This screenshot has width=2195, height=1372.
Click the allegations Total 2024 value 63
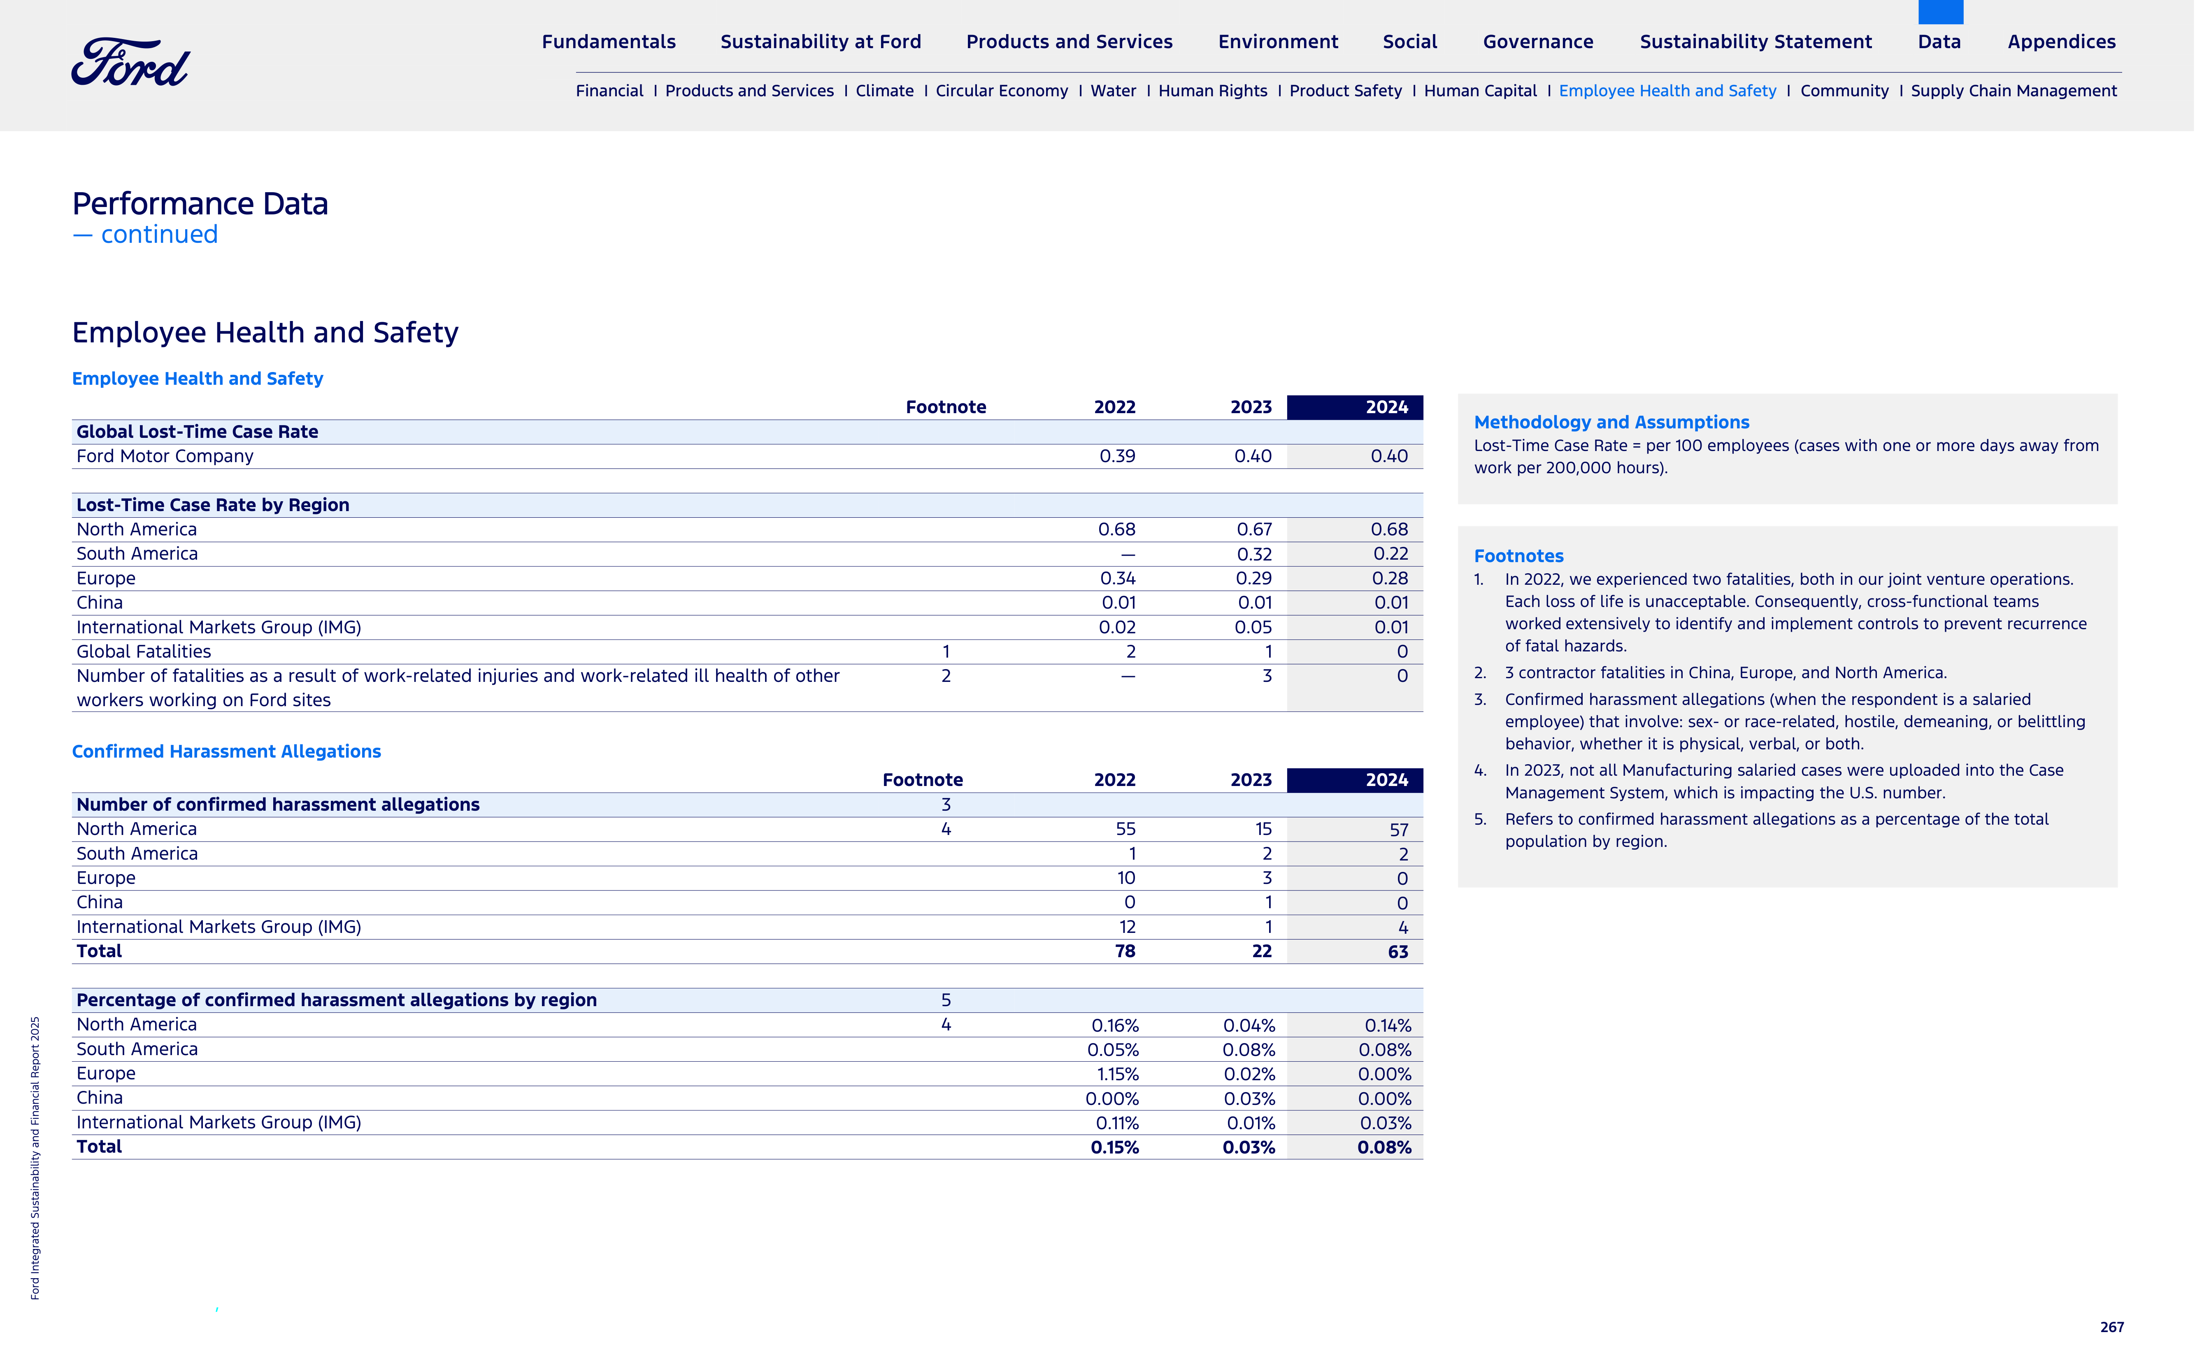coord(1398,952)
